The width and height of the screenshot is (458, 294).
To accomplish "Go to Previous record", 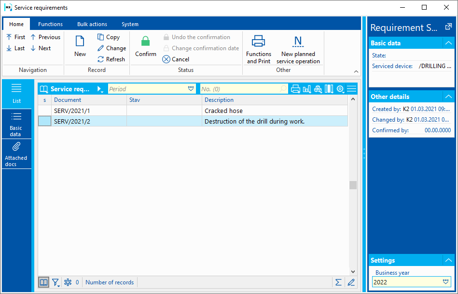I will 45,37.
